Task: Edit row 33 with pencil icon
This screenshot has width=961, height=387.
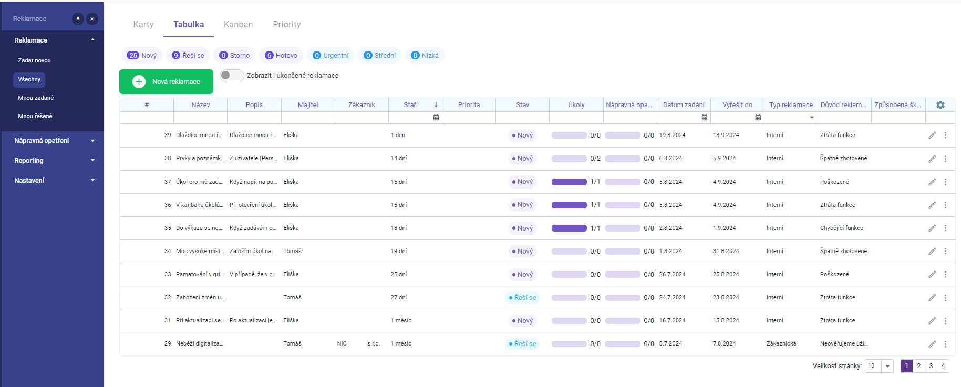Action: 932,274
